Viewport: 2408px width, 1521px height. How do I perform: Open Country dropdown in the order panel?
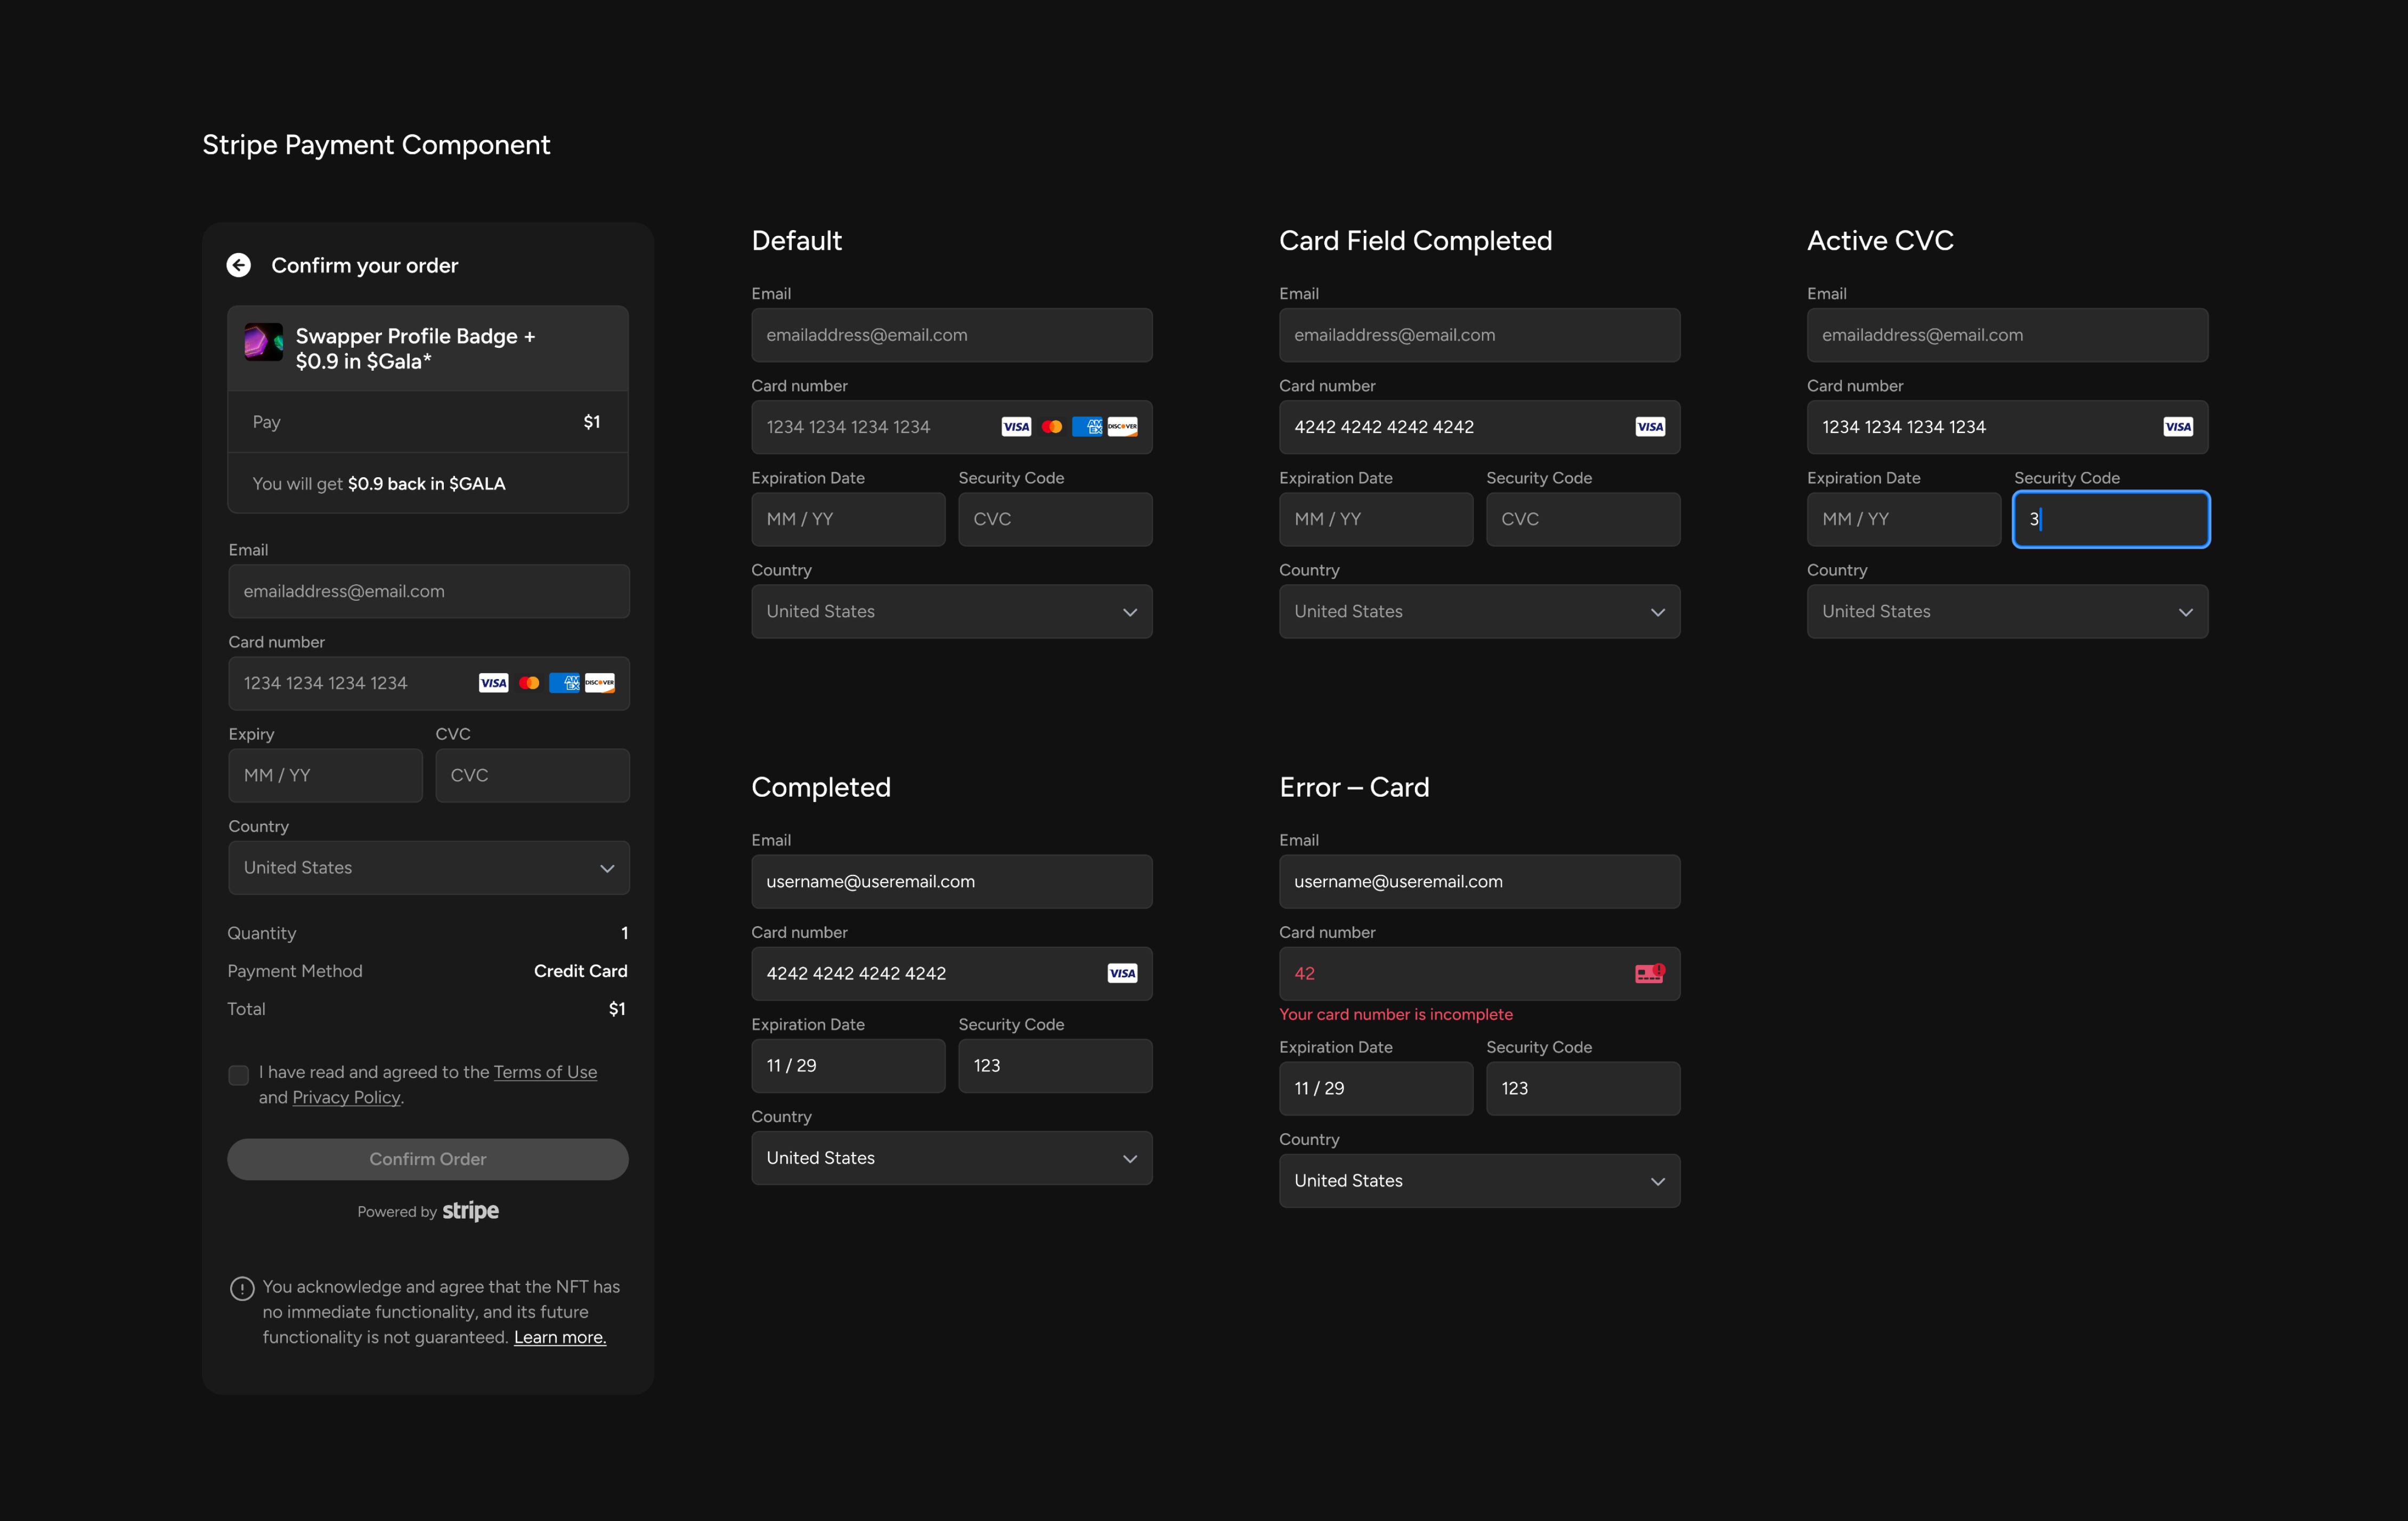coord(429,868)
